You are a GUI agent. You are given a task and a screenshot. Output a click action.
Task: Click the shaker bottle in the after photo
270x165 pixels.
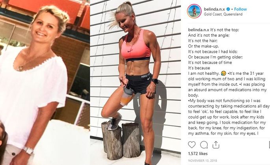pyautogui.click(x=127, y=95)
